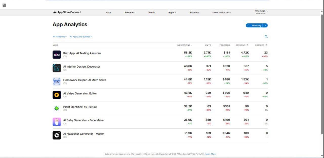Viewport: 324px width, 158px height.
Task: Click the AI Baby Generator icon
Action: pyautogui.click(x=57, y=122)
